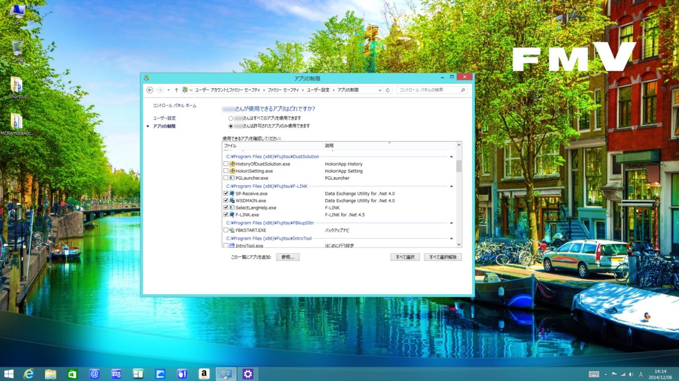Click the Back arrow in navigation bar
The height and width of the screenshot is (381, 679).
point(150,90)
